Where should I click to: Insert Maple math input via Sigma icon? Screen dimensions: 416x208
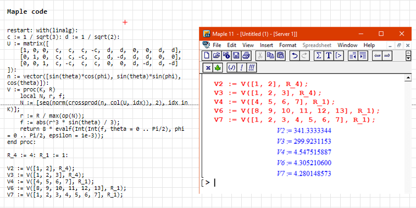click(x=319, y=55)
